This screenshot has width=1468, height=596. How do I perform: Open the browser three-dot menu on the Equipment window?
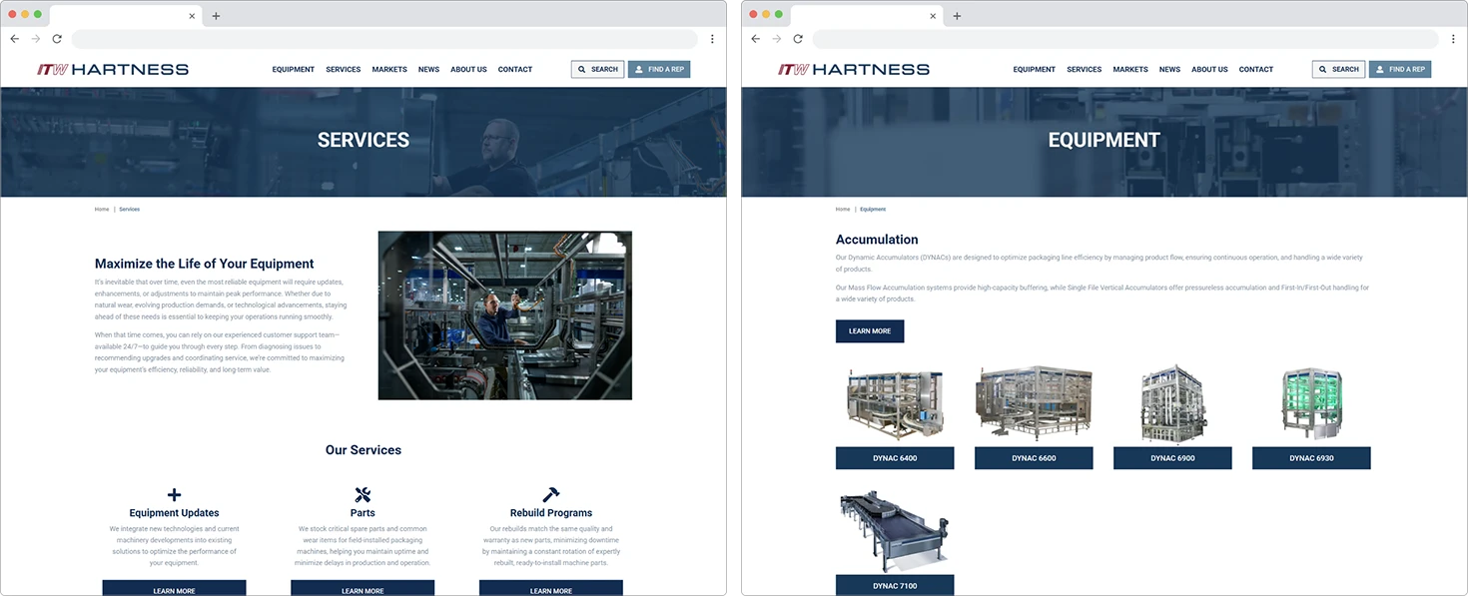(1454, 37)
